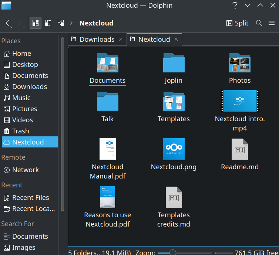Switch to Compact view mode

coord(48,23)
